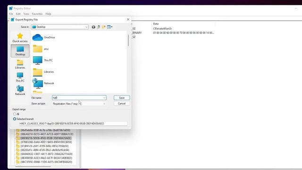
Task: Create a new folder via toolbar icon
Action: coord(104,27)
